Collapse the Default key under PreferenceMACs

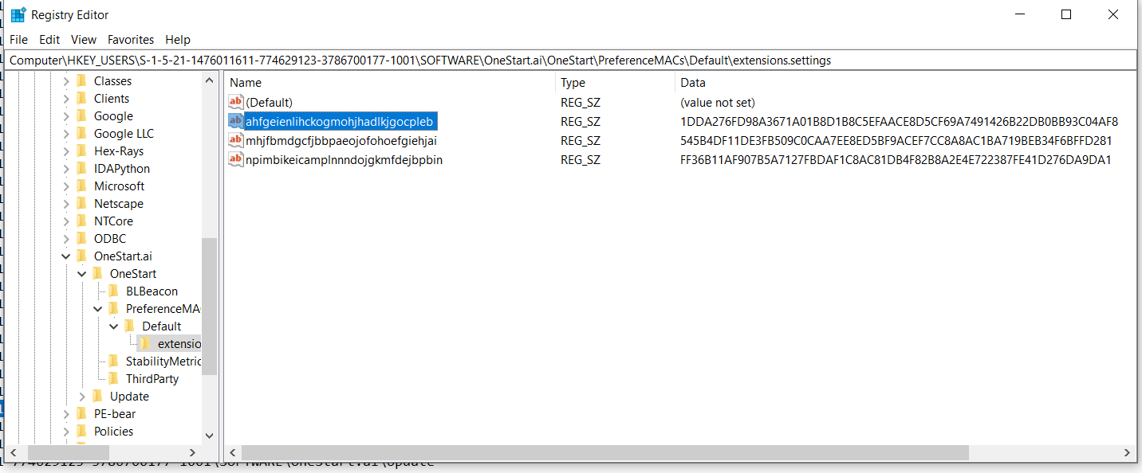114,326
